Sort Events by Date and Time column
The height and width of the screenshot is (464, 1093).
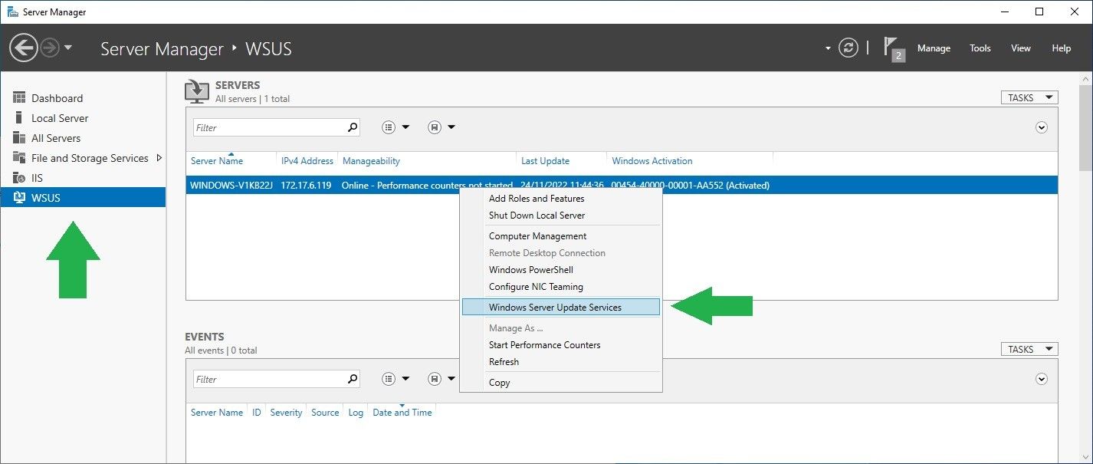[402, 413]
